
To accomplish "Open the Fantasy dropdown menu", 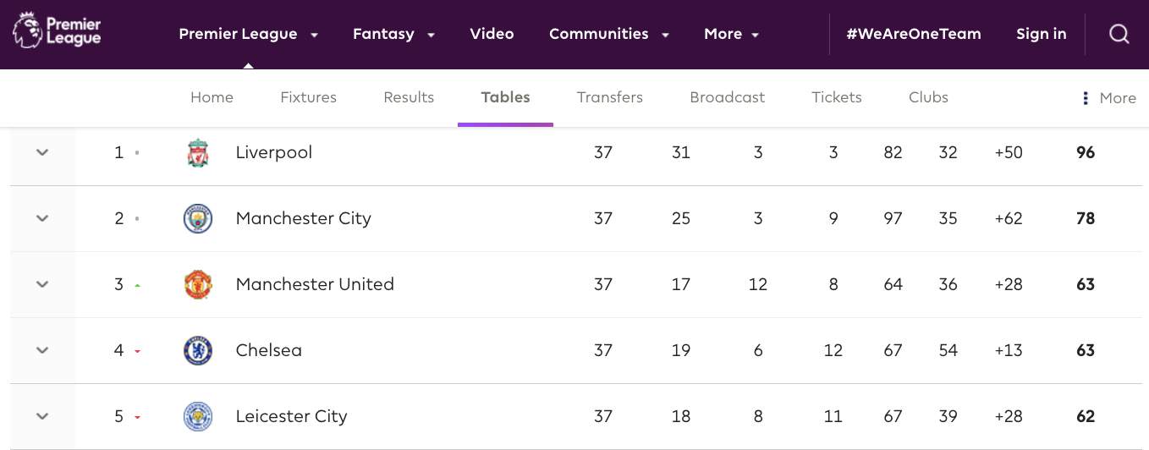I will tap(393, 35).
